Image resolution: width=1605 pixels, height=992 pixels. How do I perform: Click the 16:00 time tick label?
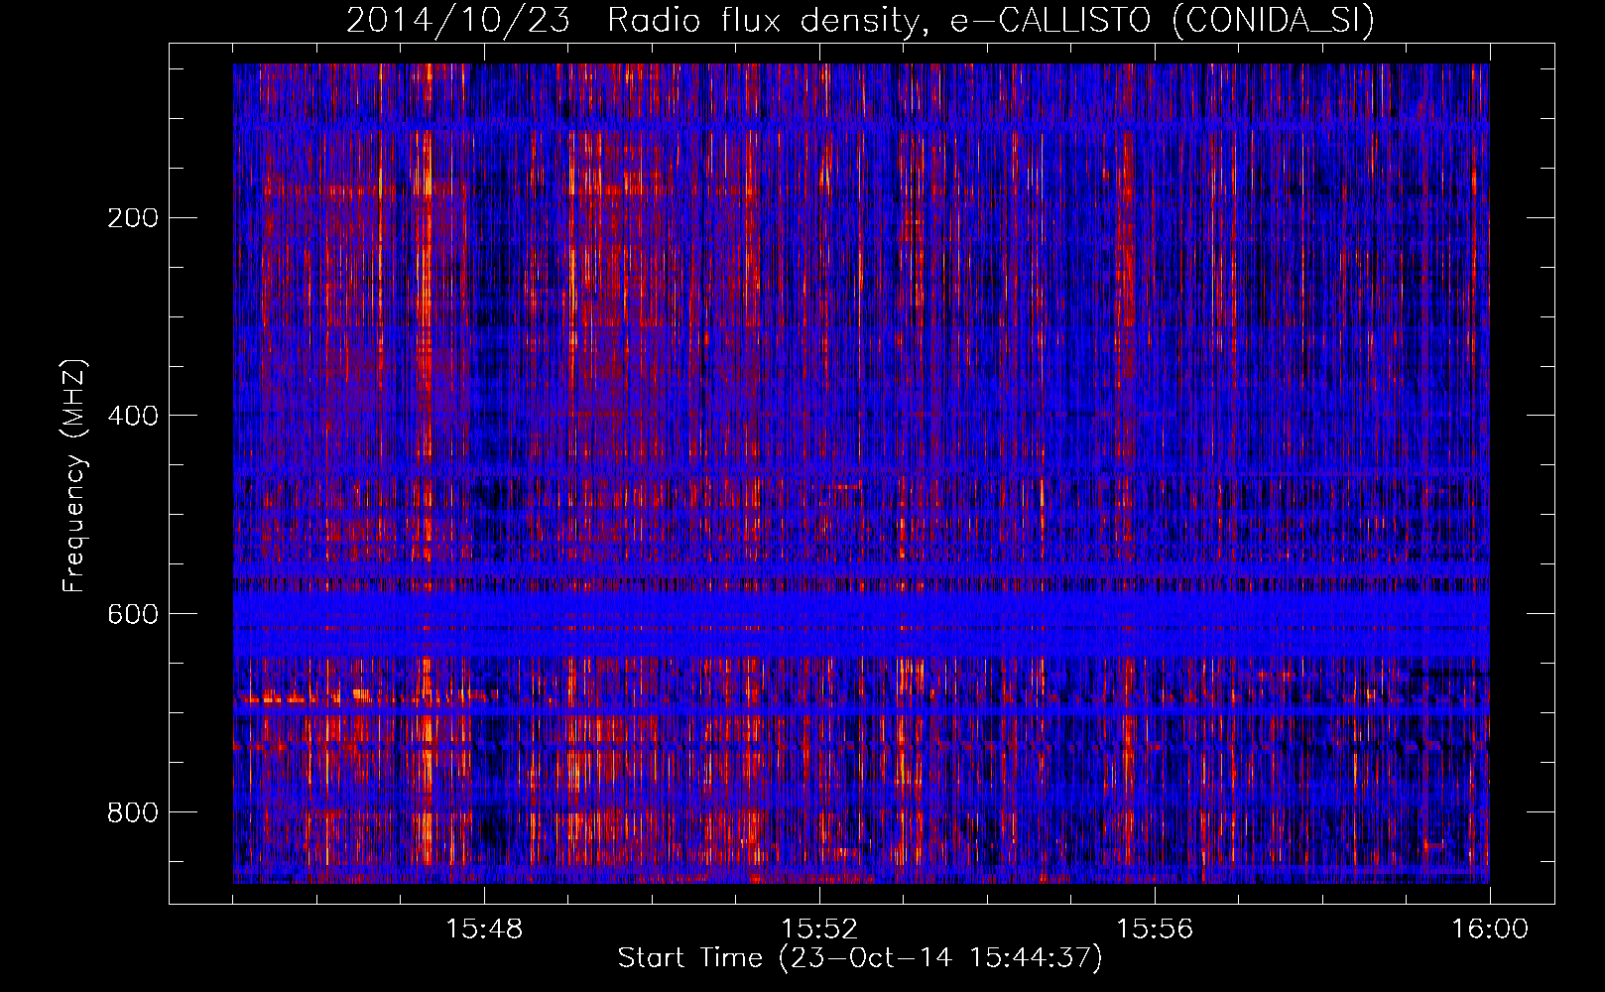(1490, 930)
